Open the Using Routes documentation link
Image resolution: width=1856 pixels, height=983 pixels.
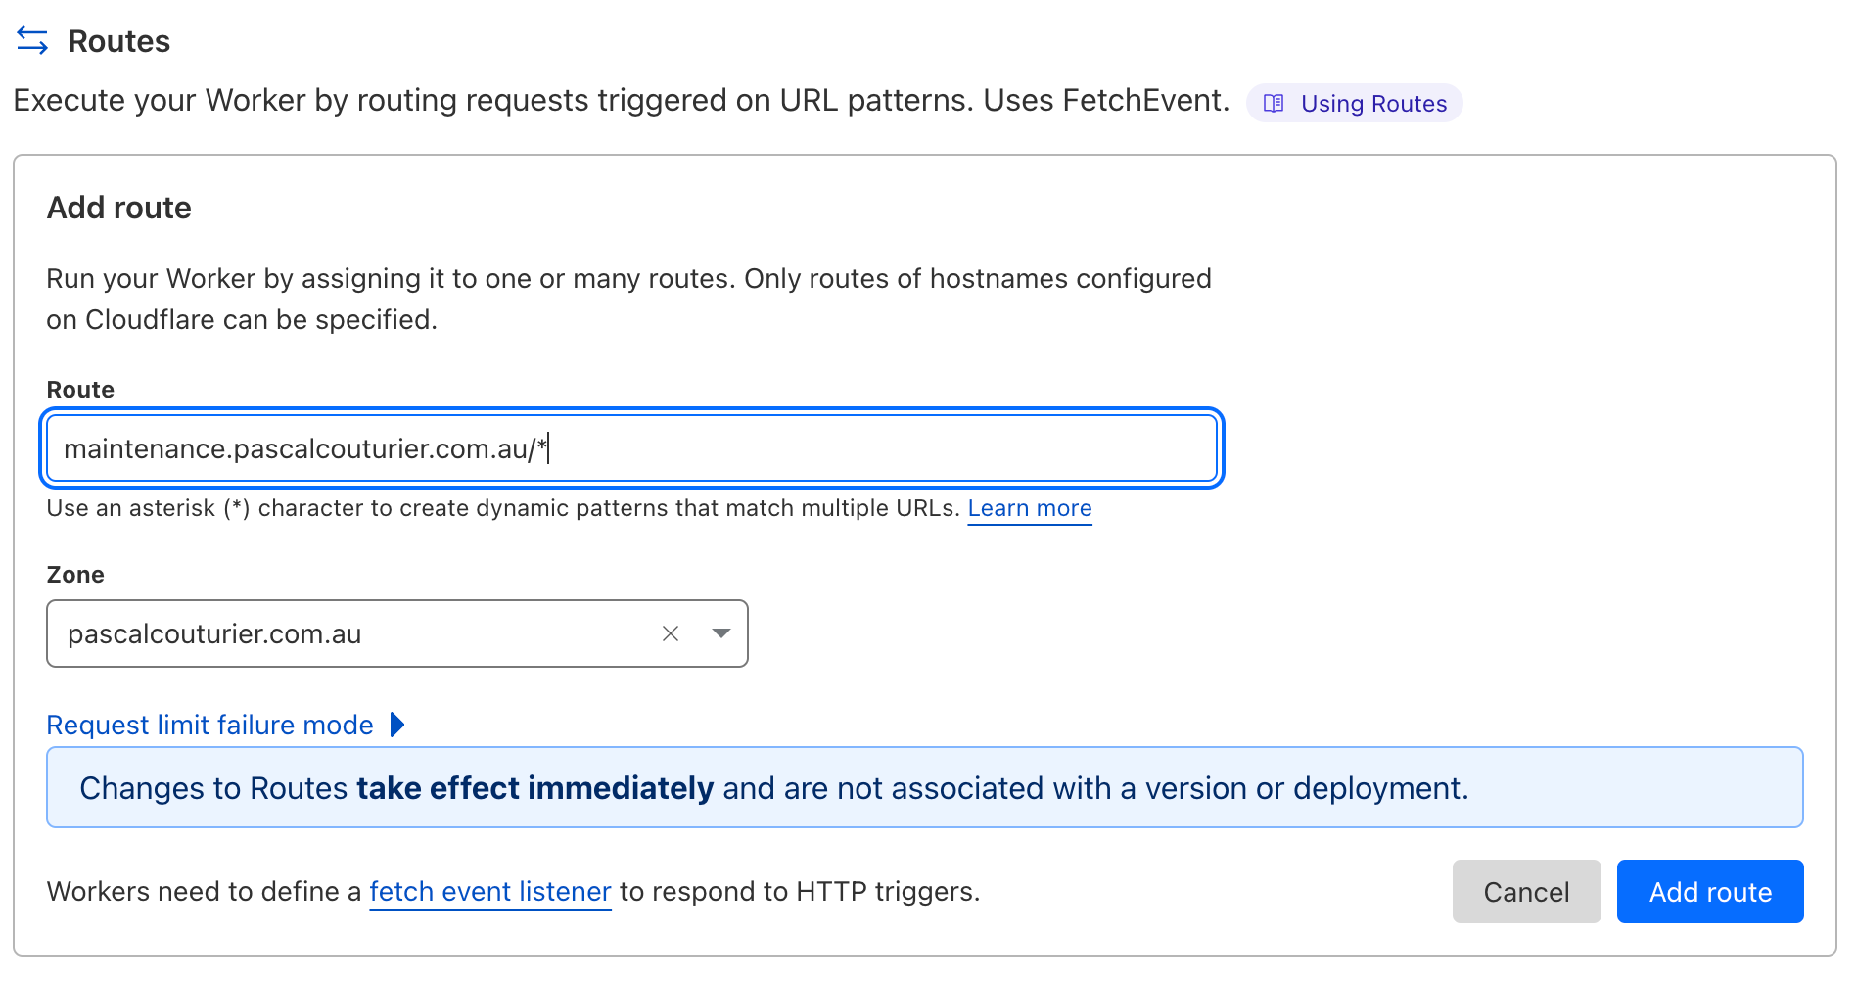pyautogui.click(x=1372, y=104)
